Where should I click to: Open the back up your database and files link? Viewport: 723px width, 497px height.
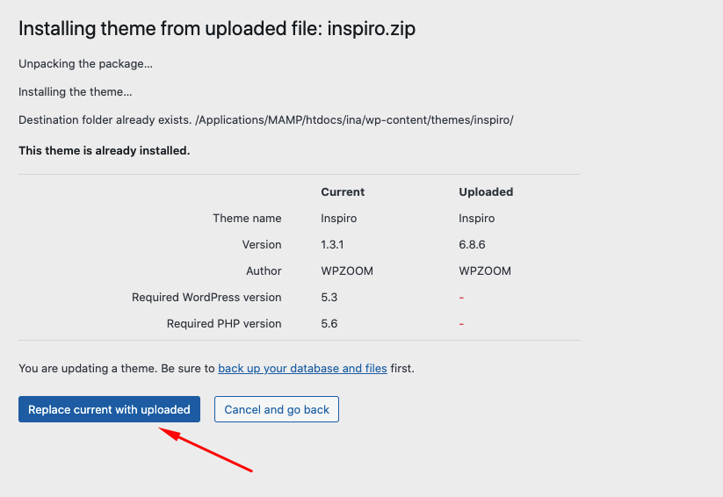[x=302, y=368]
